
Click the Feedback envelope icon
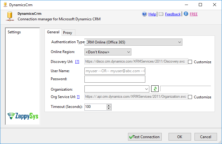(x=161, y=14)
